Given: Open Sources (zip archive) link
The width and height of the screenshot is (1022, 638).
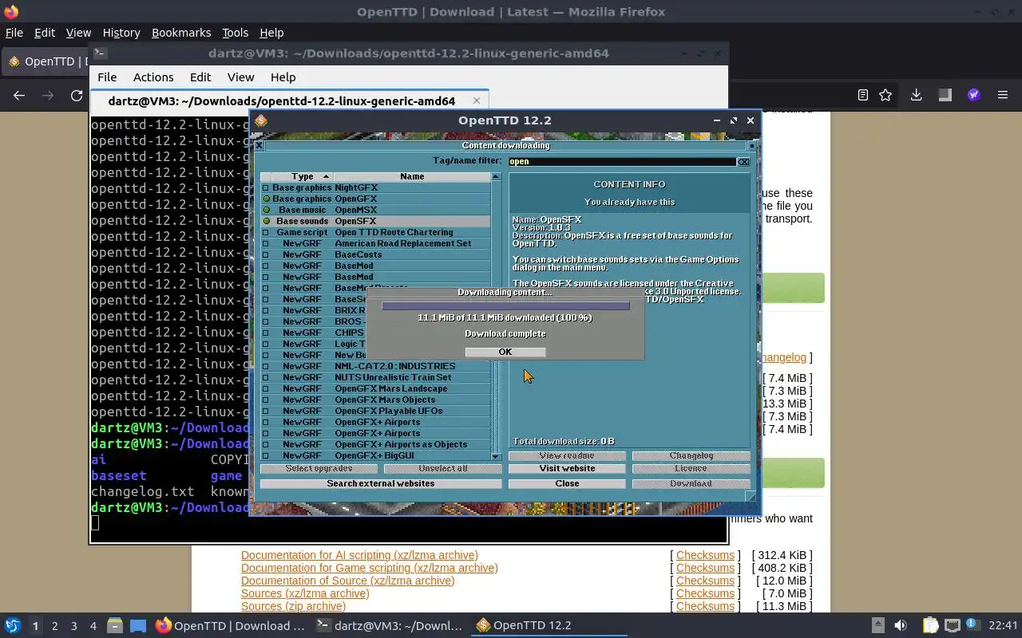Looking at the screenshot, I should point(293,606).
